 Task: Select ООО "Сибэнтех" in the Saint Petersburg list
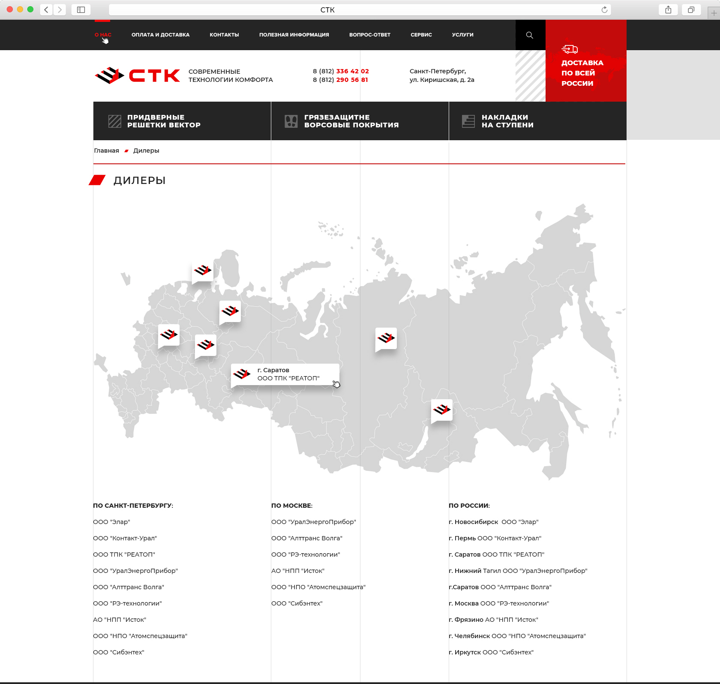tap(119, 652)
